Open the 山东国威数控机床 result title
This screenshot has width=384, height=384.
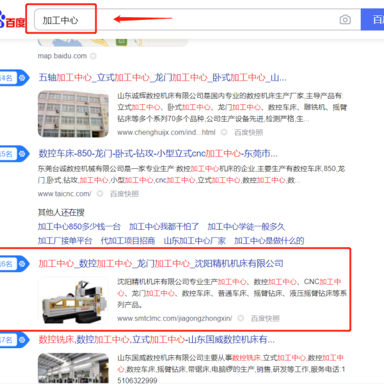point(157,339)
